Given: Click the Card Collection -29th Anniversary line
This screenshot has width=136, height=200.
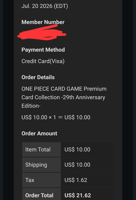Looking at the screenshot, I should (63, 97).
